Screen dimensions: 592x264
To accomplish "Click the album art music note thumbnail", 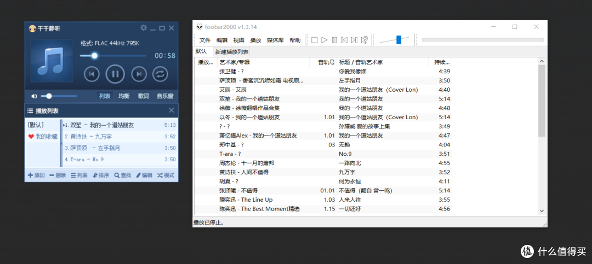I will [52, 61].
